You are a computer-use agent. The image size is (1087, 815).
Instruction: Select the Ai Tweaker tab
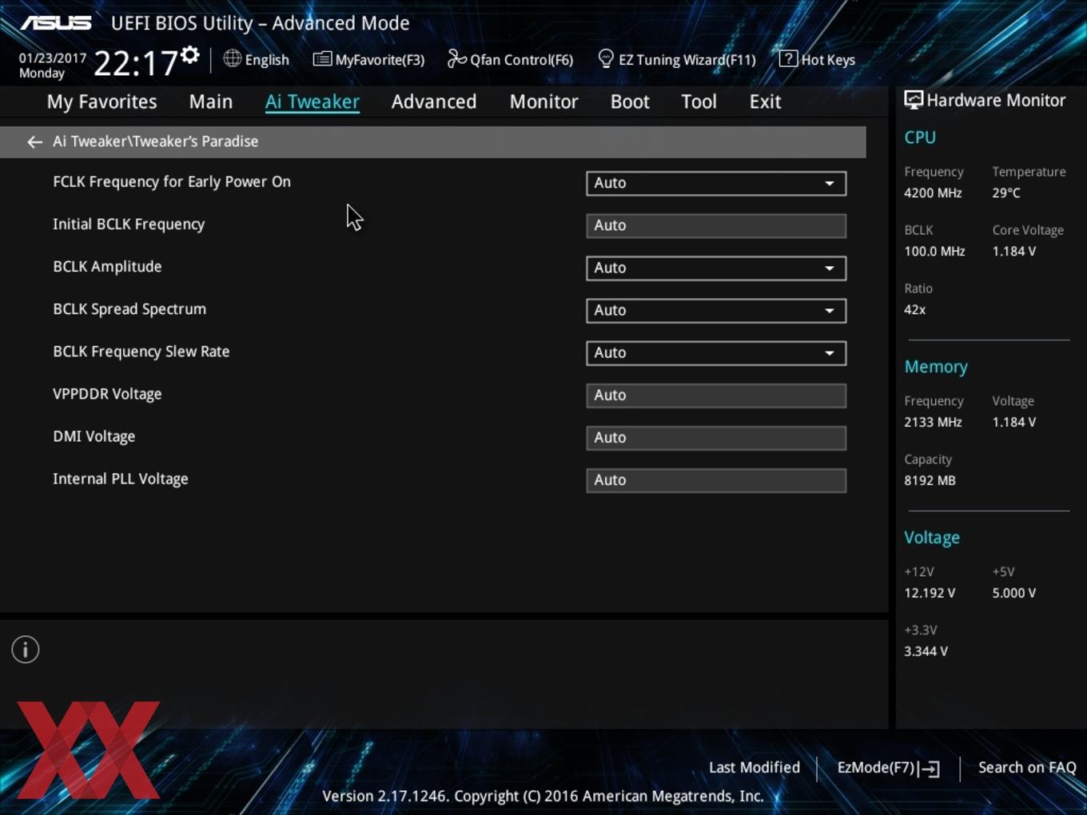tap(313, 101)
